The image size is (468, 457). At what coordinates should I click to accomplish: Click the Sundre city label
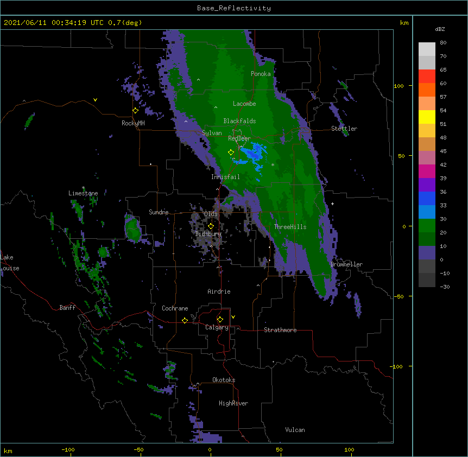pos(159,212)
